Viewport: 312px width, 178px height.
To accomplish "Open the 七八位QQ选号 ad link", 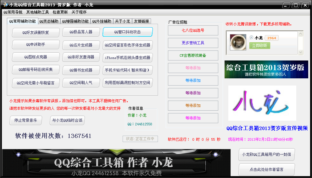I will 193,30.
